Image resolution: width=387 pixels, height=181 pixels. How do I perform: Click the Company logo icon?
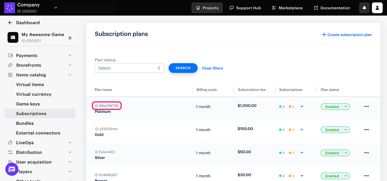point(9,8)
